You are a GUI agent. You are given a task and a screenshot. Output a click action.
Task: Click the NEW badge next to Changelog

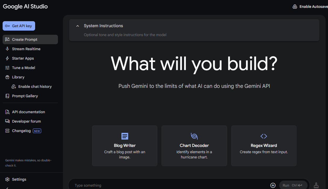37,131
